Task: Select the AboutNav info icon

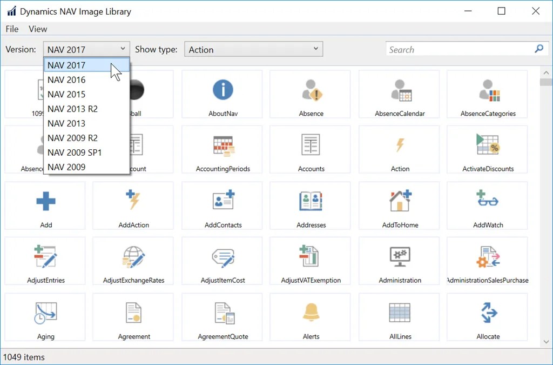Action: [223, 90]
